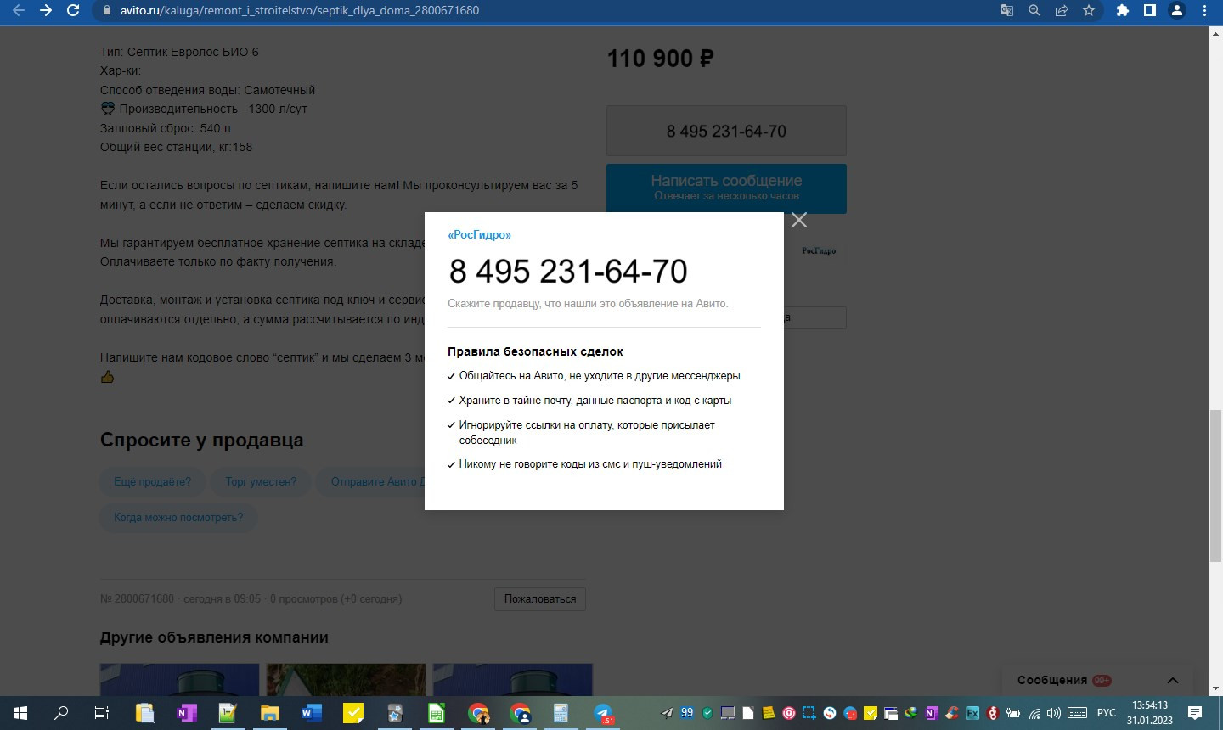1223x730 pixels.
Task: Switch the РУС keyboard language indicator
Action: pyautogui.click(x=1107, y=713)
